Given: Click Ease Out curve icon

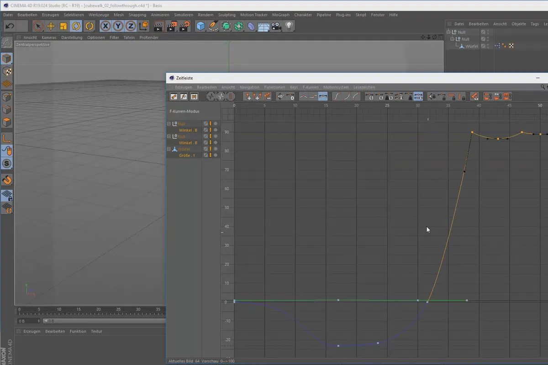Looking at the screenshot, I should pyautogui.click(x=357, y=96).
